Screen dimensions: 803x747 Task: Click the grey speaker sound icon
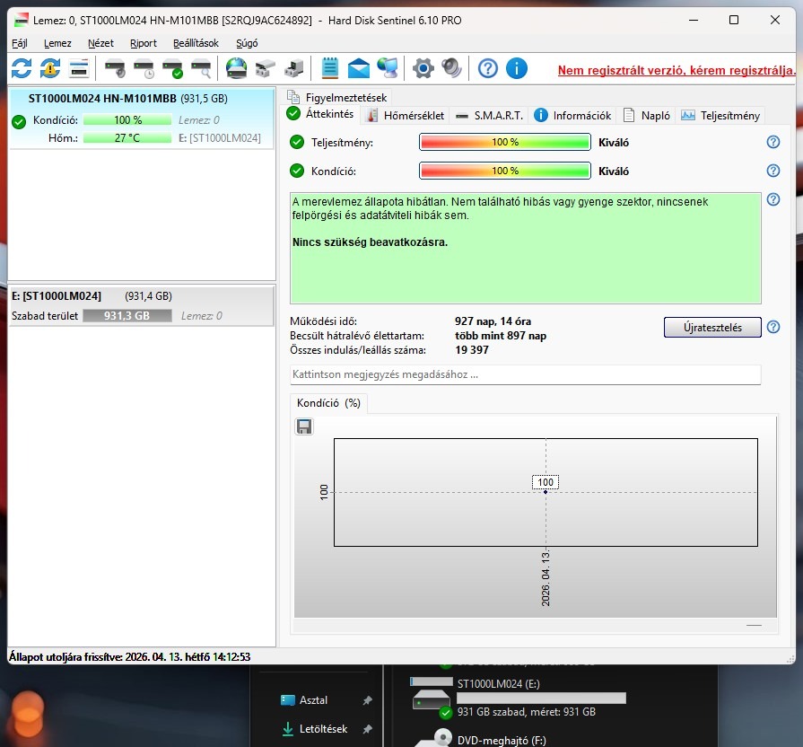click(x=451, y=68)
